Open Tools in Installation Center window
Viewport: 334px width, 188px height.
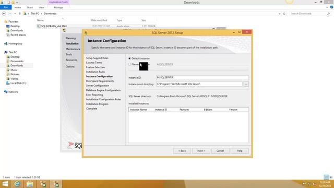coord(68,54)
